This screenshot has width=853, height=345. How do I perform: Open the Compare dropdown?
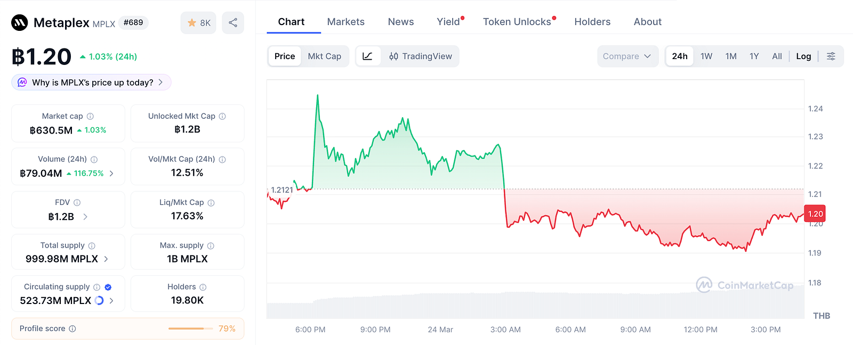pos(627,56)
